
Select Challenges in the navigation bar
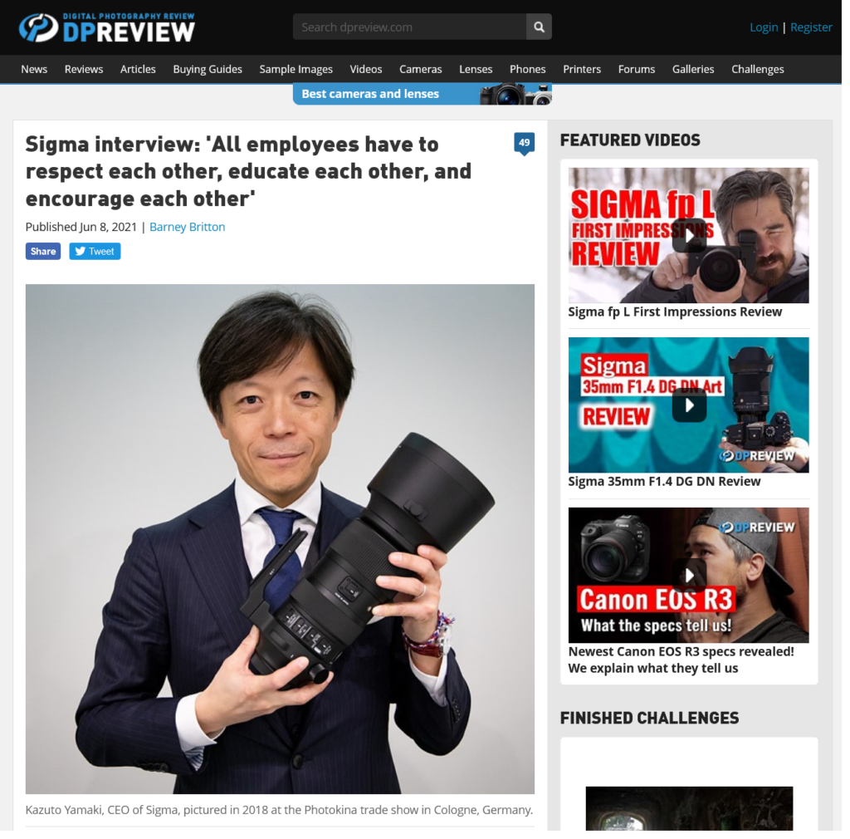(757, 69)
